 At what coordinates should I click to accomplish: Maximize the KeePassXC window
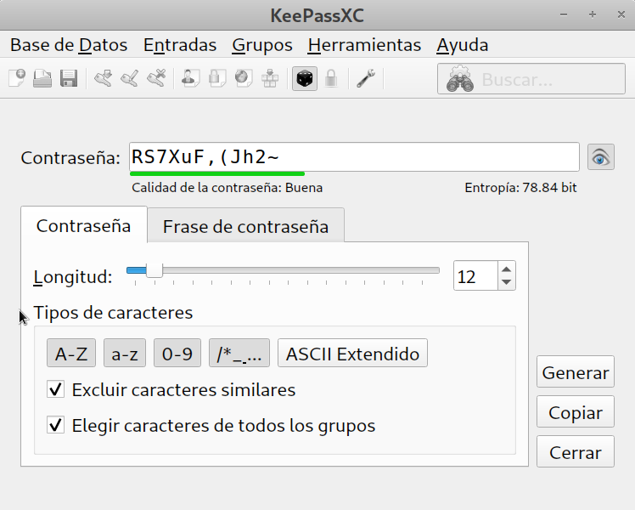coord(593,14)
